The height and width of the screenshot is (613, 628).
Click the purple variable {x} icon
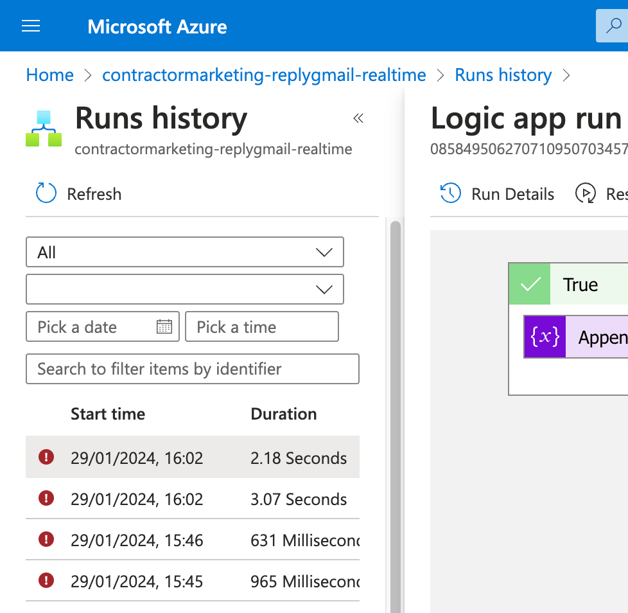click(x=545, y=337)
